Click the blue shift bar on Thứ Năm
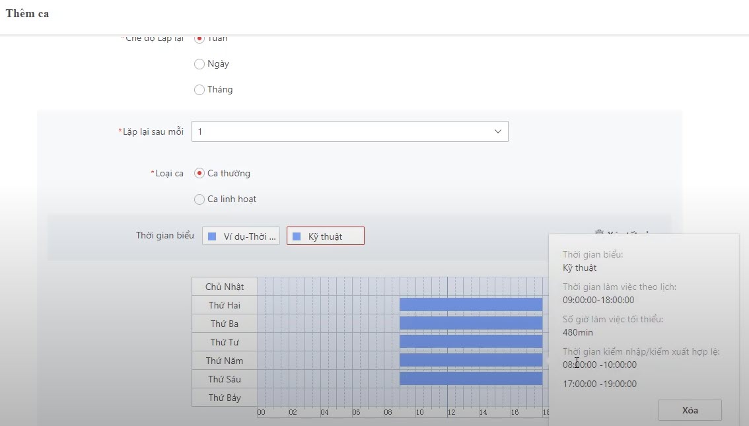Viewport: 749px width, 426px height. tap(470, 360)
